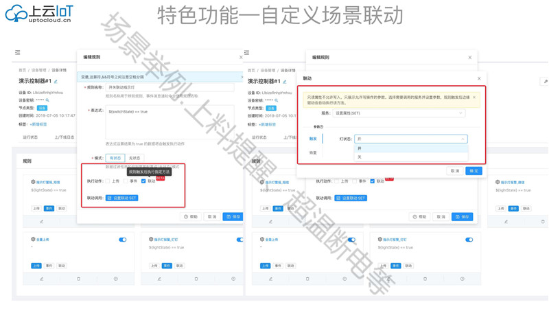Screen dimensions: 549x309
Task: Toggle the switch on left 变量上传 card
Action: pos(122,240)
